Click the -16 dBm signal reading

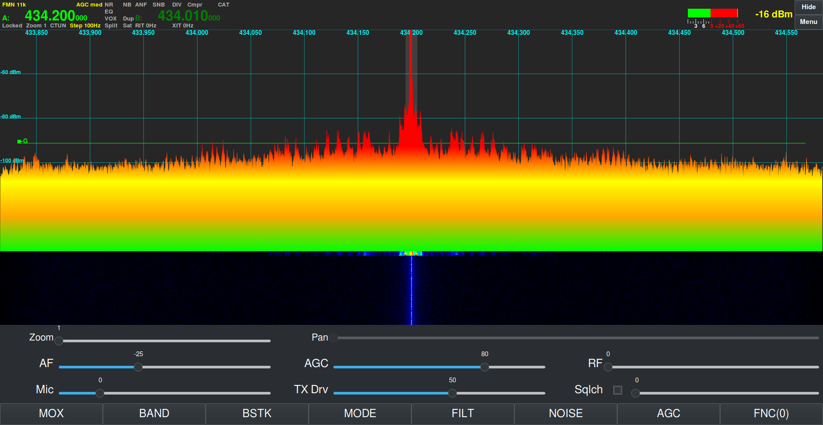[774, 14]
